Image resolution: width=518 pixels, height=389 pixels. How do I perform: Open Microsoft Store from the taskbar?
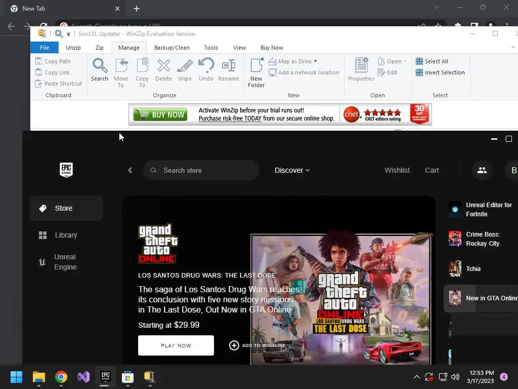[x=127, y=377]
